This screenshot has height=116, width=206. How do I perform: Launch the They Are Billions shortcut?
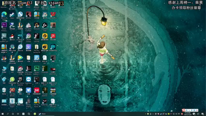(12, 91)
